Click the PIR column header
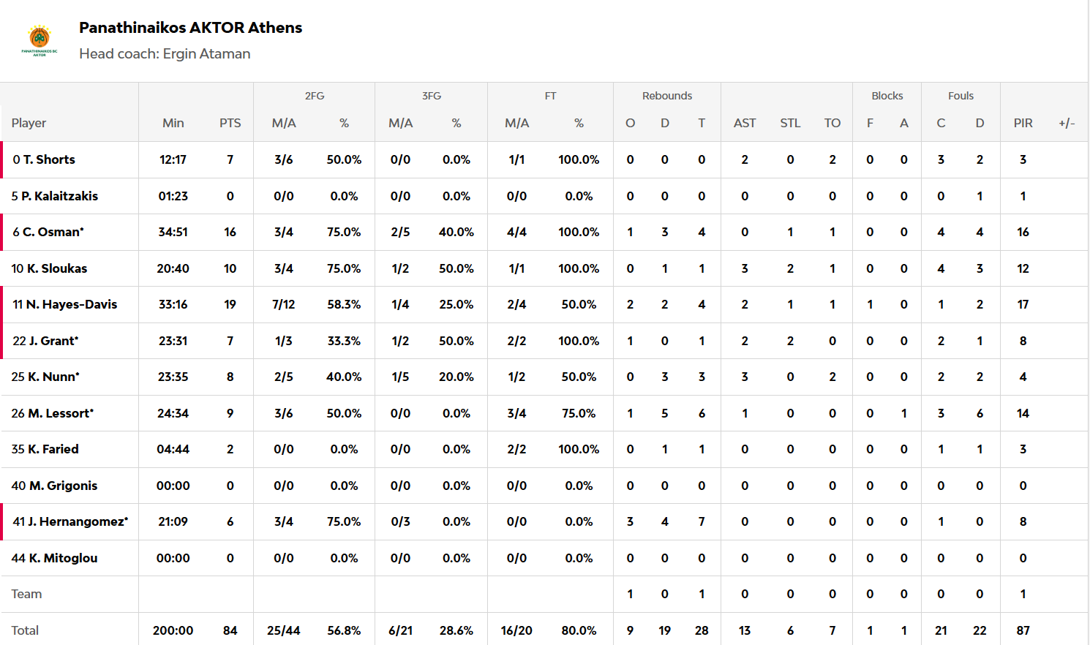The image size is (1090, 645). point(1023,123)
